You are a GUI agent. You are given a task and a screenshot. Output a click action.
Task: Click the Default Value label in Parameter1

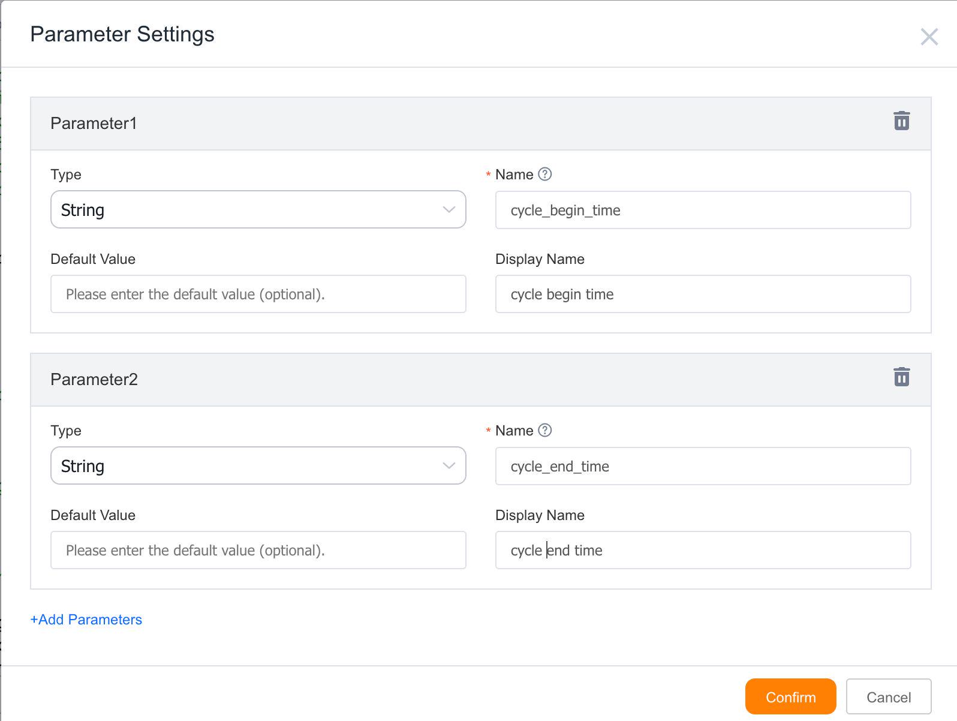point(93,259)
